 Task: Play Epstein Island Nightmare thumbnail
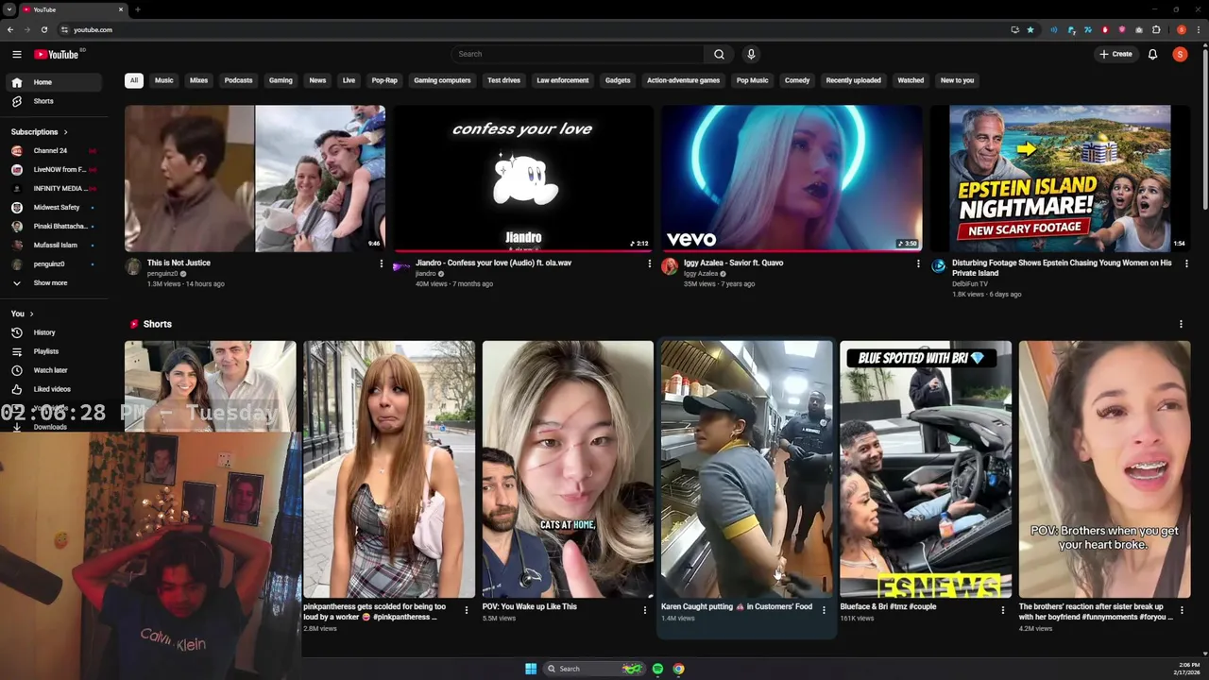pos(1060,178)
